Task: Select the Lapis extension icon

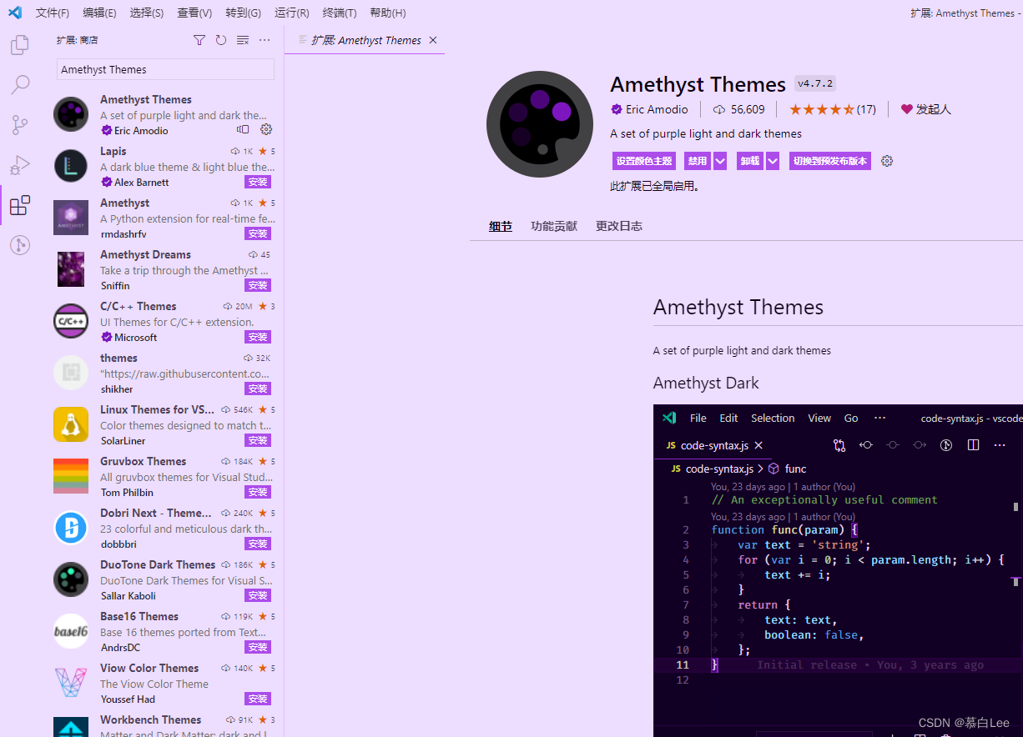Action: (71, 166)
